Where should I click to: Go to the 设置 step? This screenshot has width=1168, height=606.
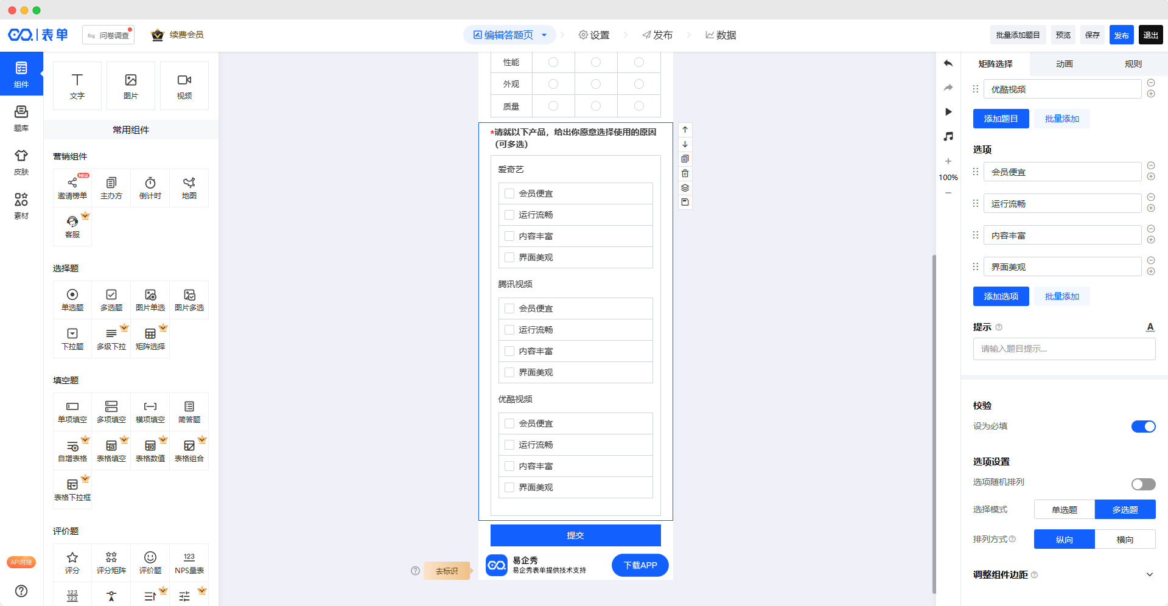click(594, 35)
